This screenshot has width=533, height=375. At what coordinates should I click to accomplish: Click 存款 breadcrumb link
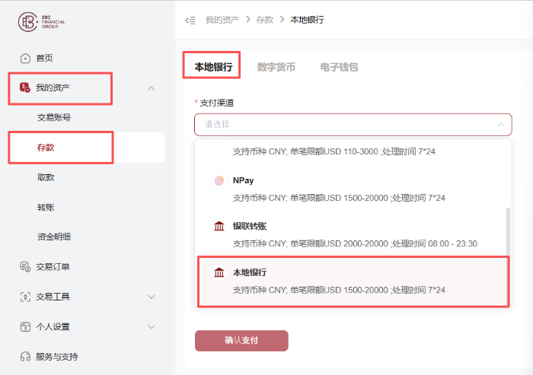click(x=265, y=20)
